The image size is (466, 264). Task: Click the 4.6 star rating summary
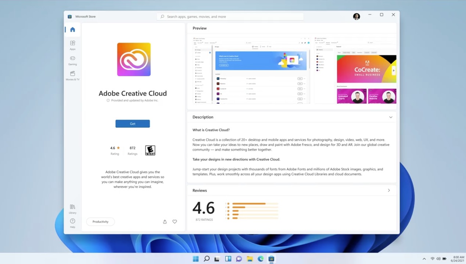coord(115,150)
